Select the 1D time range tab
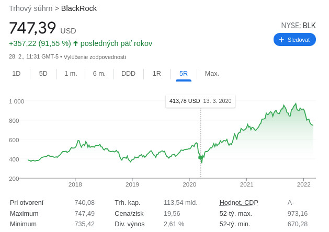The width and height of the screenshot is (329, 232). pos(16,74)
